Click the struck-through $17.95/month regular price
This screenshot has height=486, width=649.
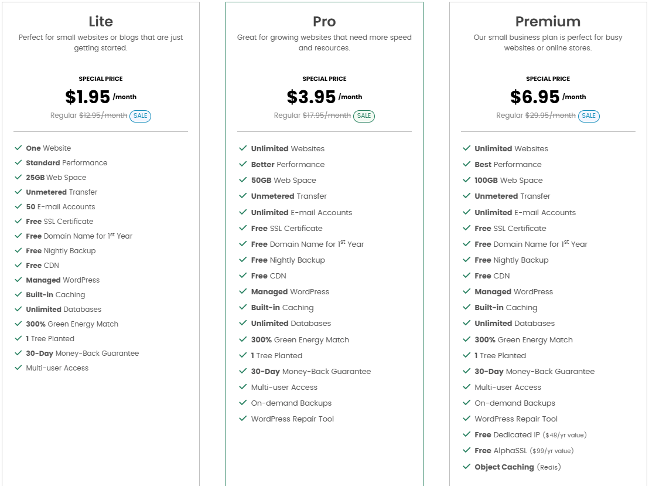326,115
